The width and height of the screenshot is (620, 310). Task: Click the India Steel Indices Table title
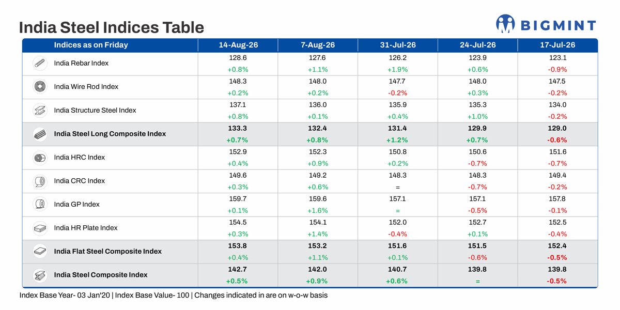pos(112,27)
